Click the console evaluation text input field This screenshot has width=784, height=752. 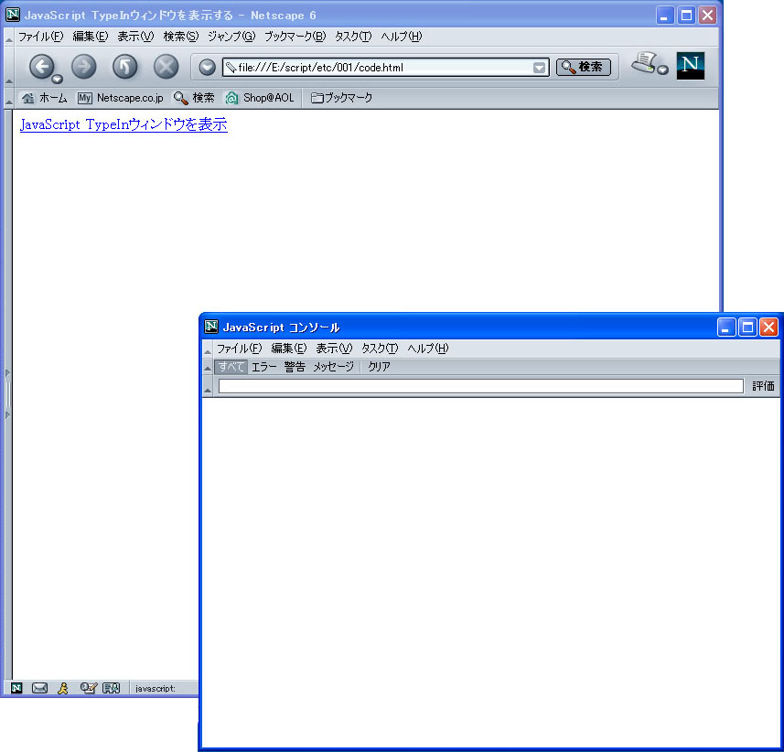click(481, 386)
